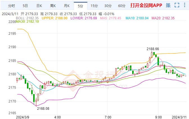Click the 2165 price axis label
Image resolution: width=189 pixels, height=119 pixels.
click(x=12, y=113)
